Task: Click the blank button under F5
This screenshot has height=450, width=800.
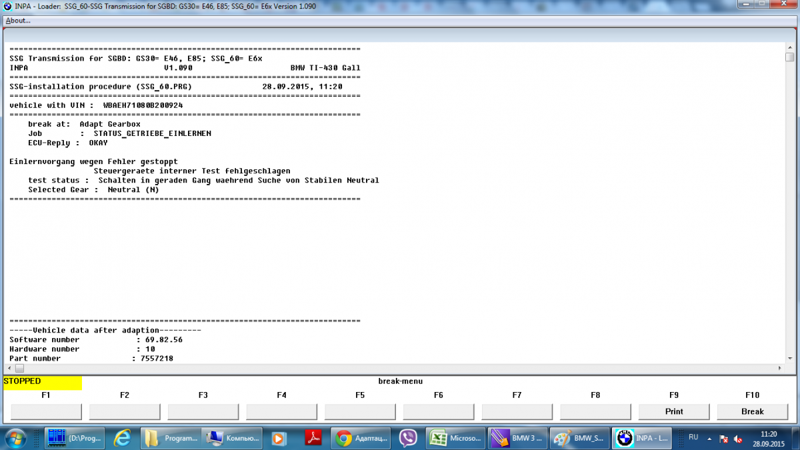Action: click(x=360, y=411)
